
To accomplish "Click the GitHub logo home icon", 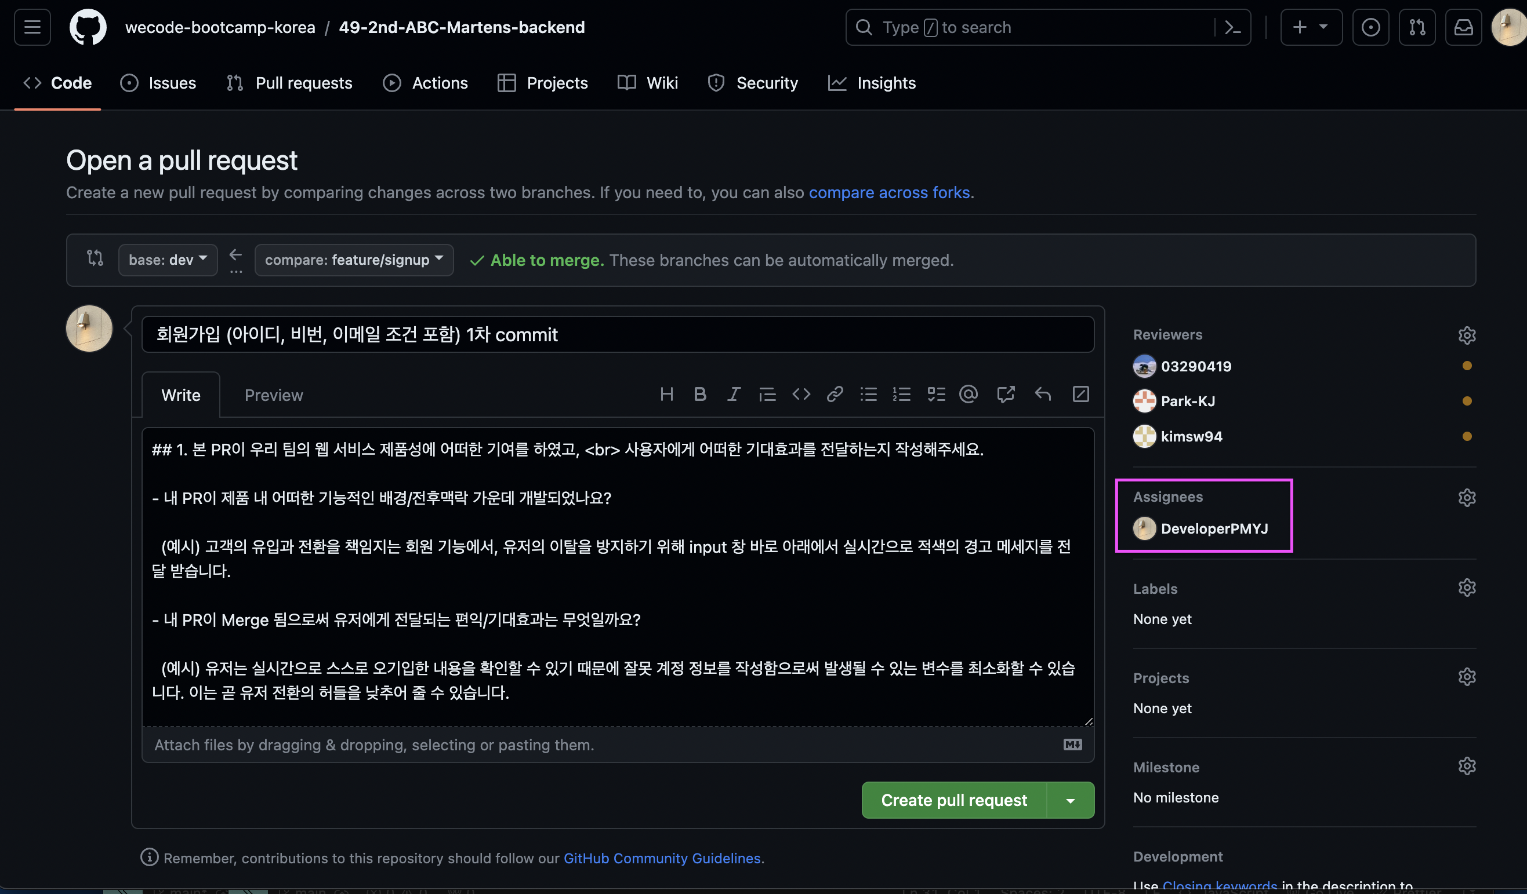I will coord(88,27).
